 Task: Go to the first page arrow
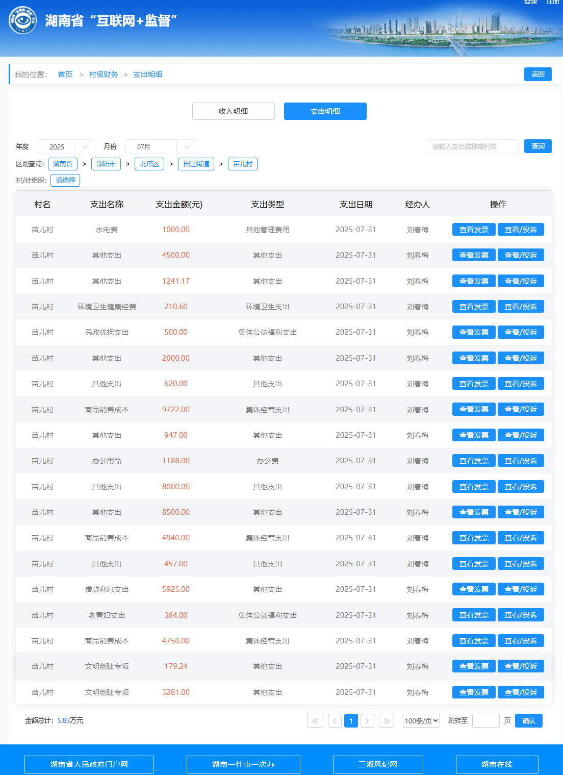(315, 720)
